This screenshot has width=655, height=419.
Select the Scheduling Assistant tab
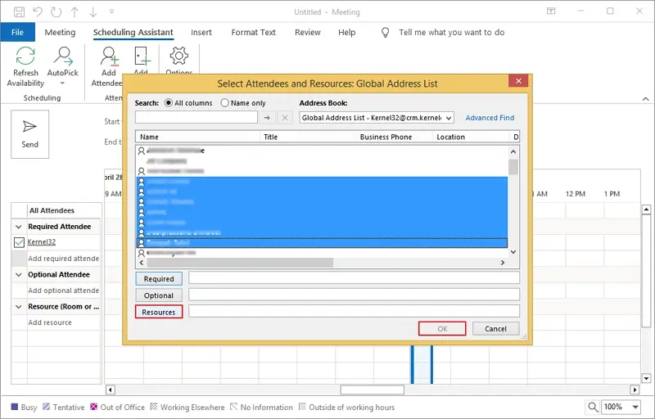point(133,32)
